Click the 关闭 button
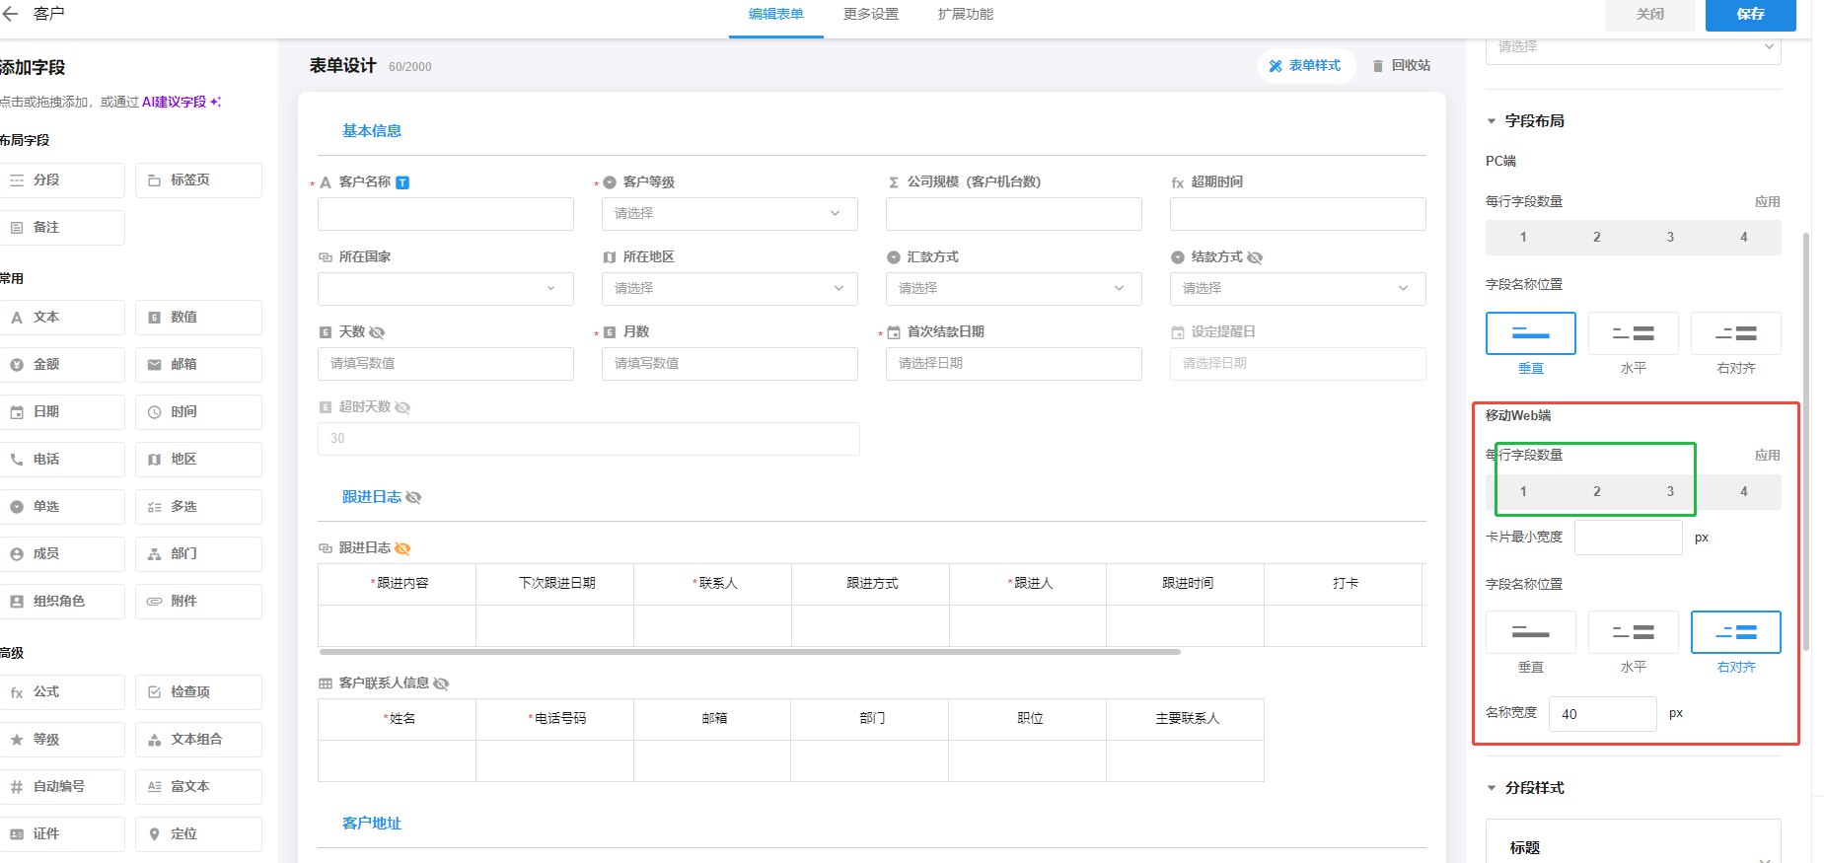Screen dimensions: 1824x863 (x=1650, y=15)
